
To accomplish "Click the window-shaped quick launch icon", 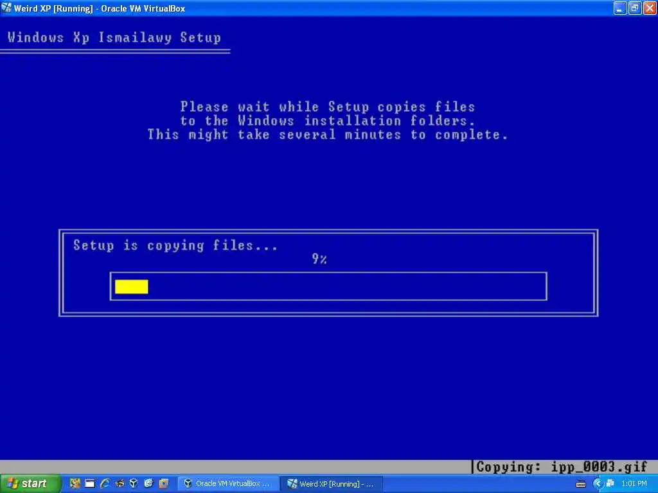I will (90, 484).
